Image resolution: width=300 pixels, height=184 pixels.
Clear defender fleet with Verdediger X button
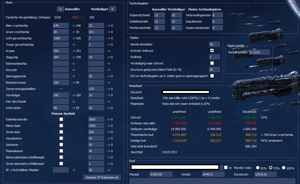pyautogui.click(x=112, y=9)
